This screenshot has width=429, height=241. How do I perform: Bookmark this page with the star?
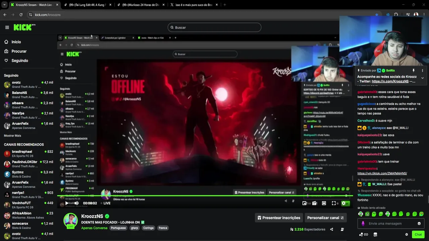377,15
